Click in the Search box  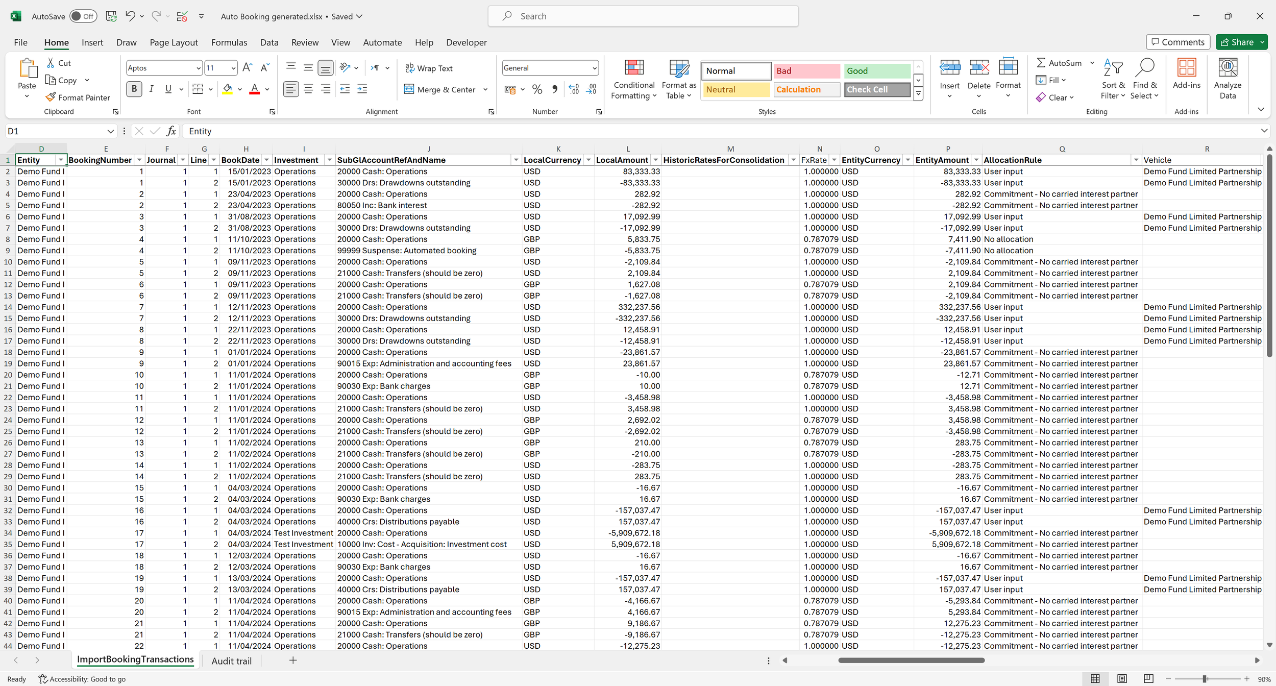pyautogui.click(x=643, y=16)
